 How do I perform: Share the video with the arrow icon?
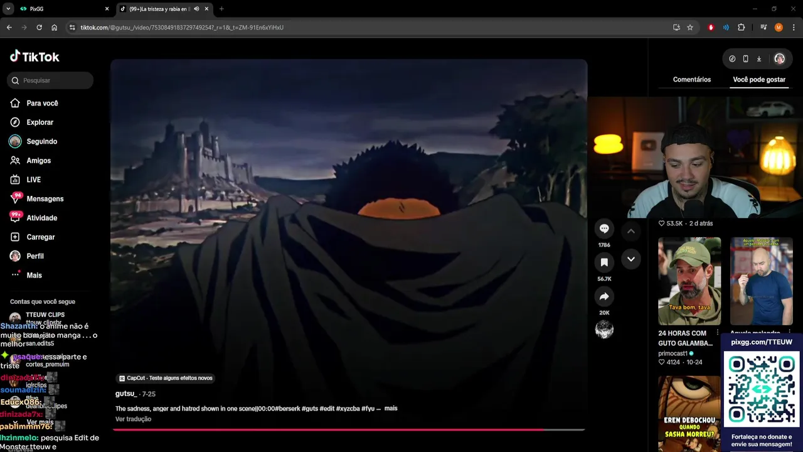point(604,296)
